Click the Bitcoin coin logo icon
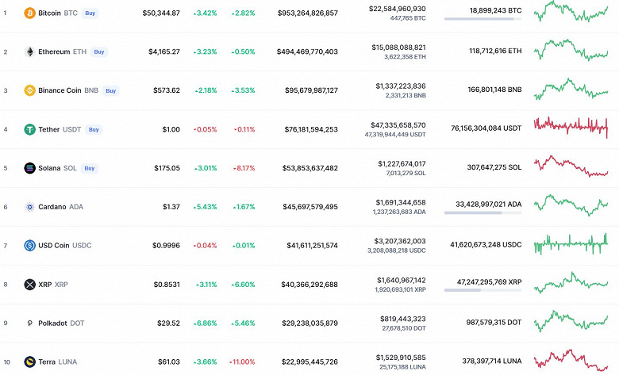 (30, 13)
